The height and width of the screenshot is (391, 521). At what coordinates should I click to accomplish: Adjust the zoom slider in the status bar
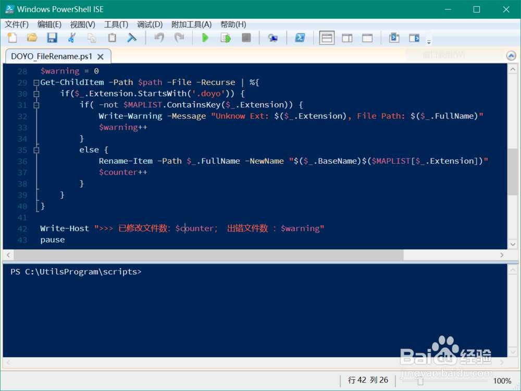point(420,382)
